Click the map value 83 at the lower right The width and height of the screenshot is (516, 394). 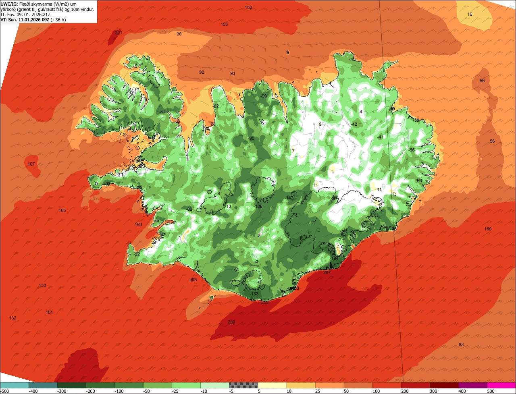tap(461, 344)
